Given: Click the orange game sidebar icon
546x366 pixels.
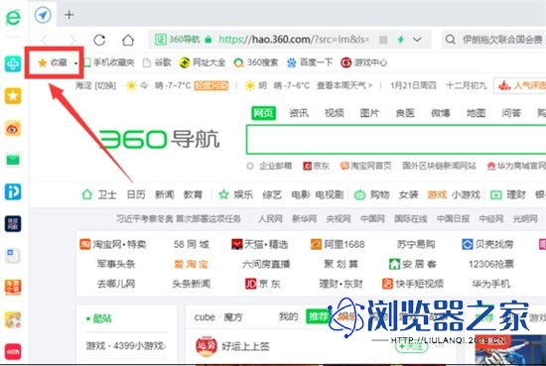Looking at the screenshot, I should click(x=13, y=288).
